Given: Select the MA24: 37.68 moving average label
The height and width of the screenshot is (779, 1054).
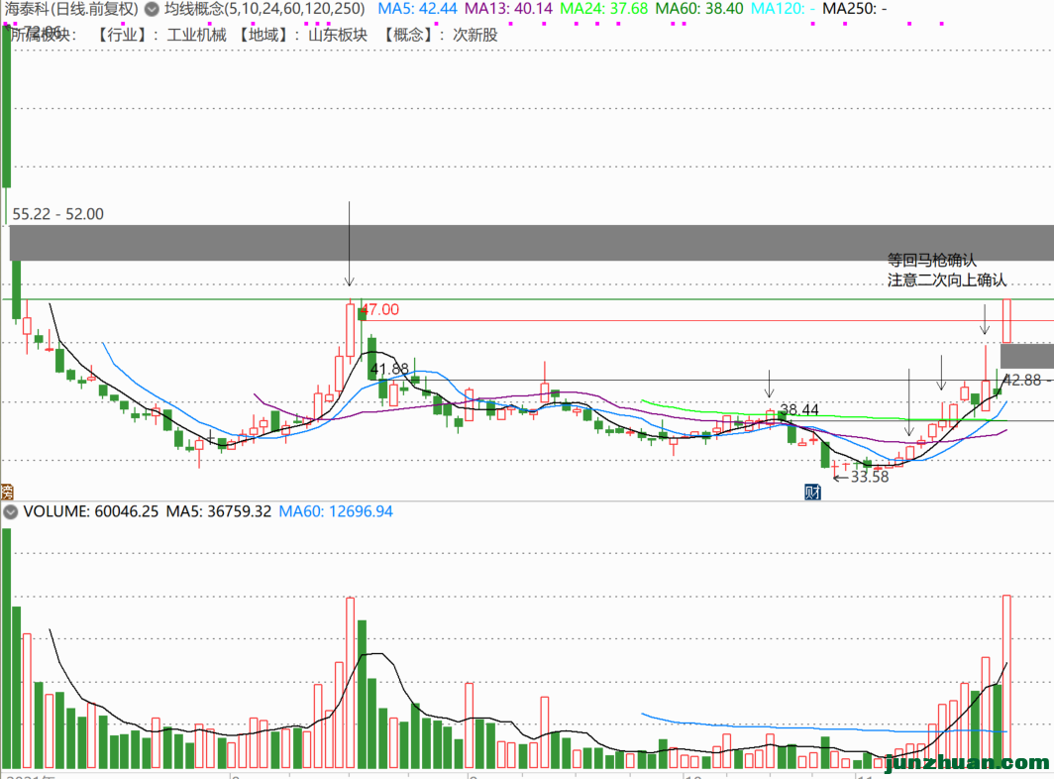Looking at the screenshot, I should pos(604,9).
